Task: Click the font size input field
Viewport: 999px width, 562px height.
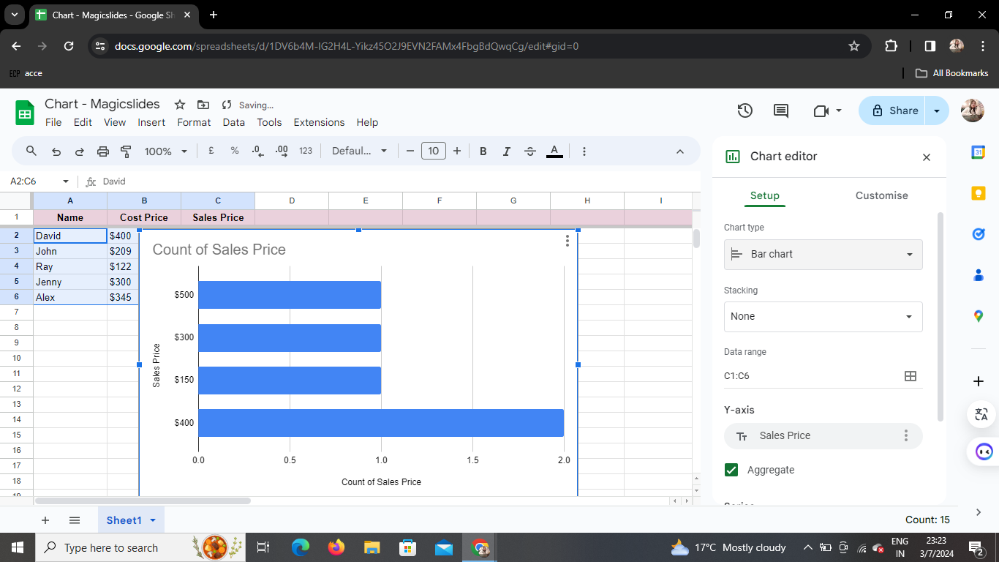Action: tap(434, 151)
